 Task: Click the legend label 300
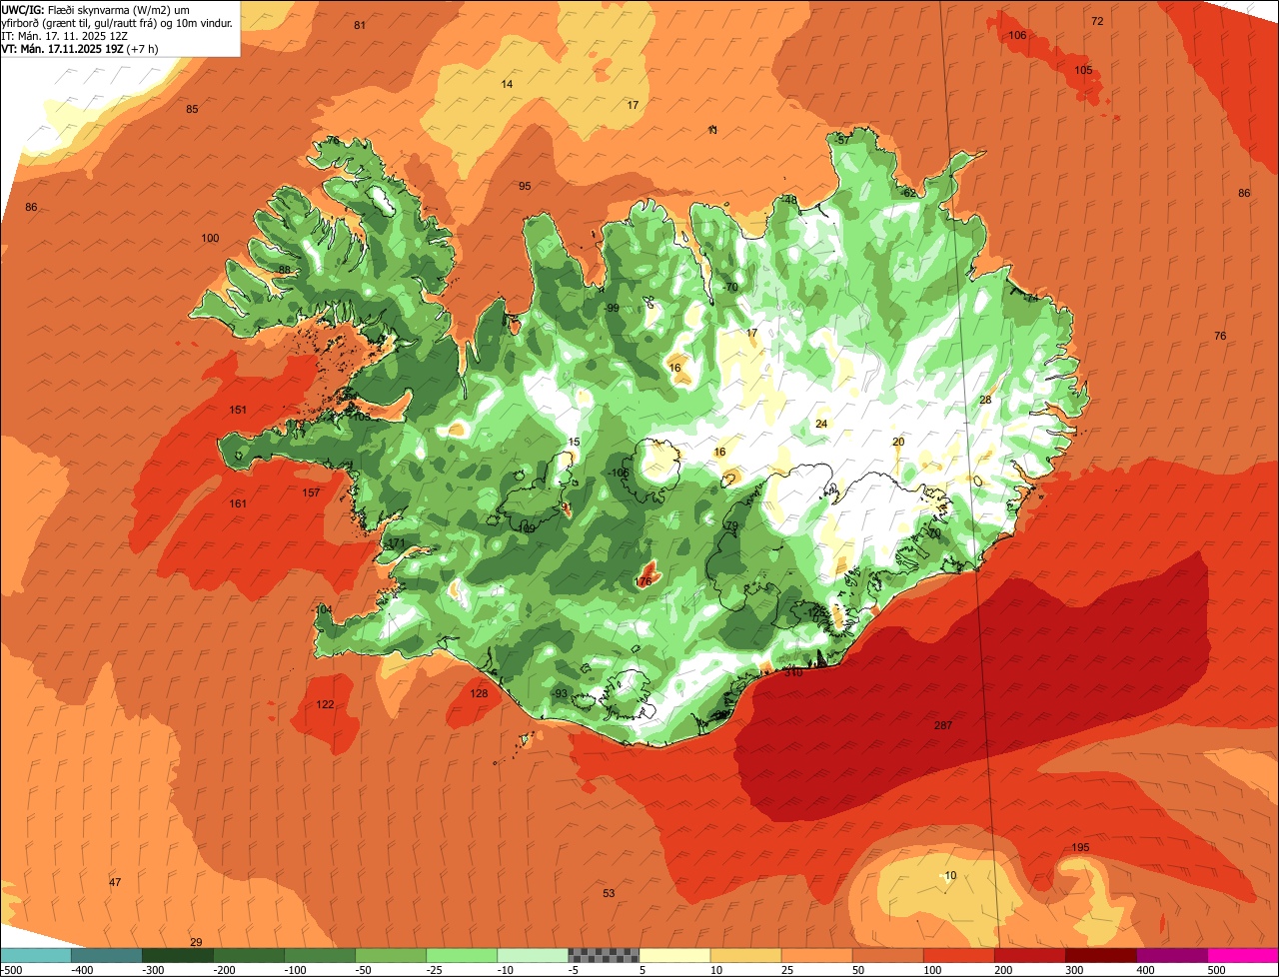point(1074,969)
